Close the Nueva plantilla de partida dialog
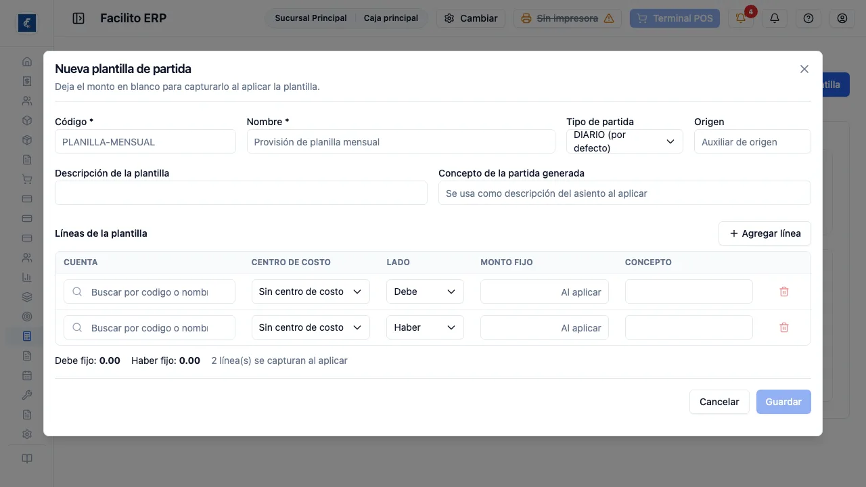Viewport: 866px width, 487px height. coord(804,69)
